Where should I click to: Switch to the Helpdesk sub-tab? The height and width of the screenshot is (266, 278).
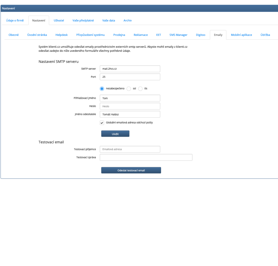coord(61,35)
